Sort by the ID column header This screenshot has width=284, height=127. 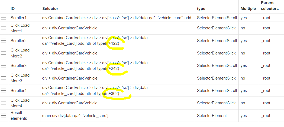13,9
